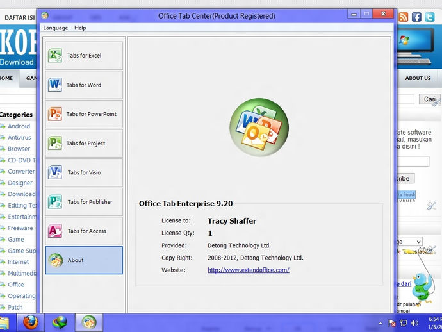The image size is (442, 332).
Task: Click the network icon in the system tray
Action: (403, 323)
